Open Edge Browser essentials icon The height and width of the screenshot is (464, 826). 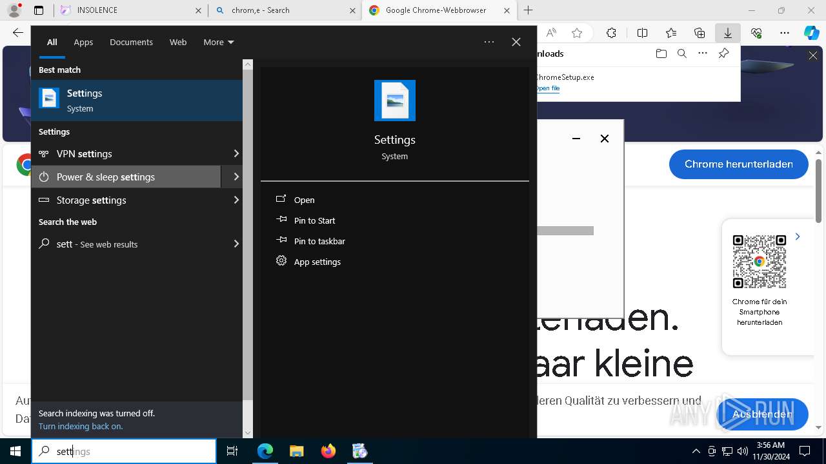(x=756, y=33)
